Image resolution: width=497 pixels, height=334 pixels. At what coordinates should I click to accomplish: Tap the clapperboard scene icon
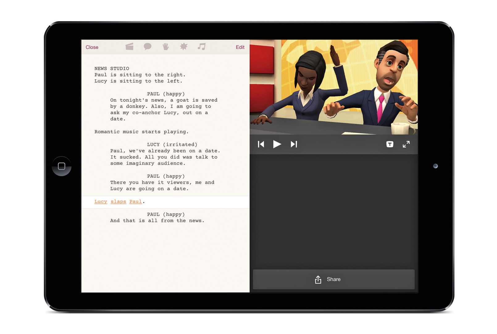[130, 47]
